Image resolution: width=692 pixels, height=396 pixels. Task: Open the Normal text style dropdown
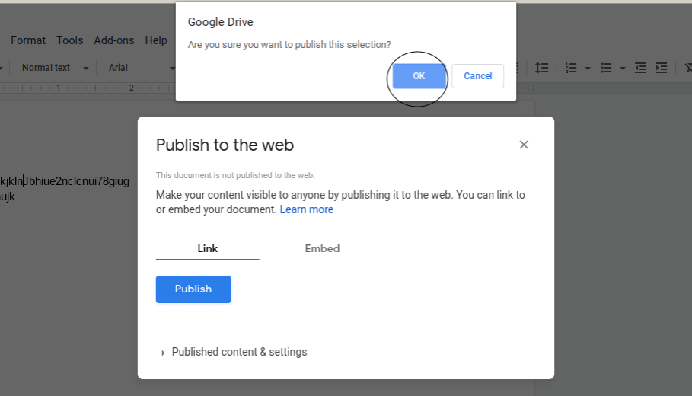[54, 68]
